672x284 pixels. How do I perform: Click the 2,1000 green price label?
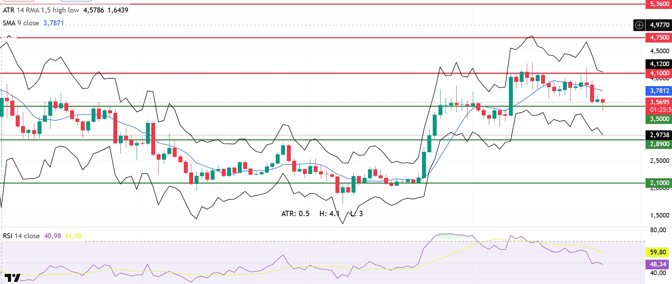pos(659,183)
